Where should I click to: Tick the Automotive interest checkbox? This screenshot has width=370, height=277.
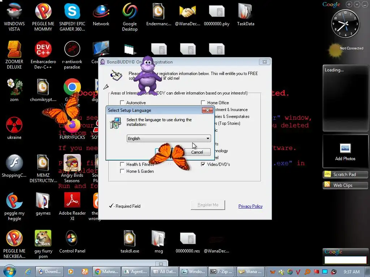point(122,102)
